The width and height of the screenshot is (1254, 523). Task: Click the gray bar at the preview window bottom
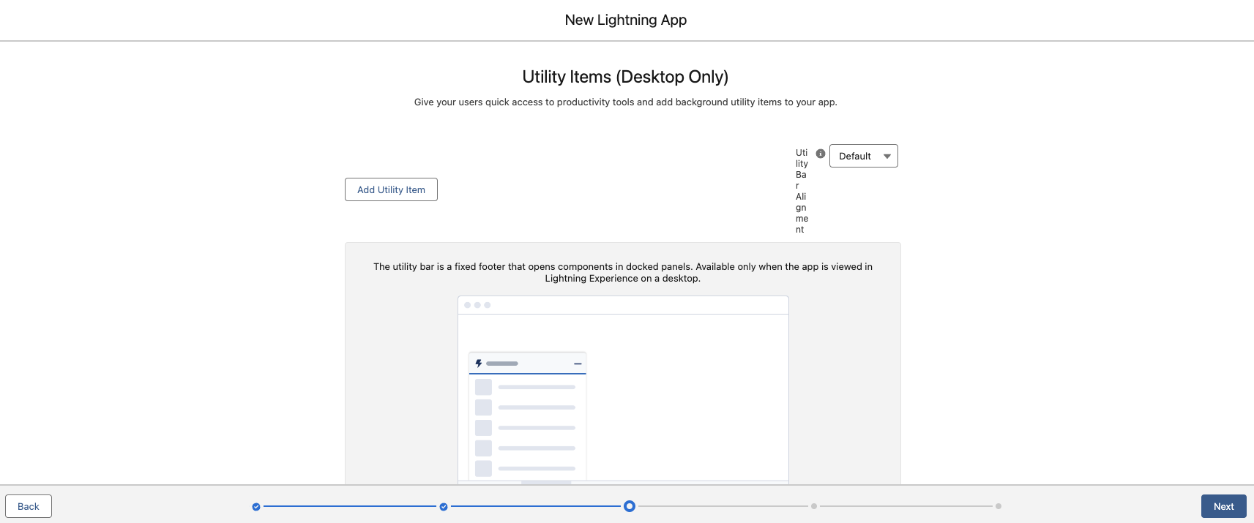click(546, 483)
